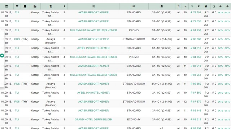
Task: Click PGS operator link in ₽ 86 350 row
Action: pos(17,84)
